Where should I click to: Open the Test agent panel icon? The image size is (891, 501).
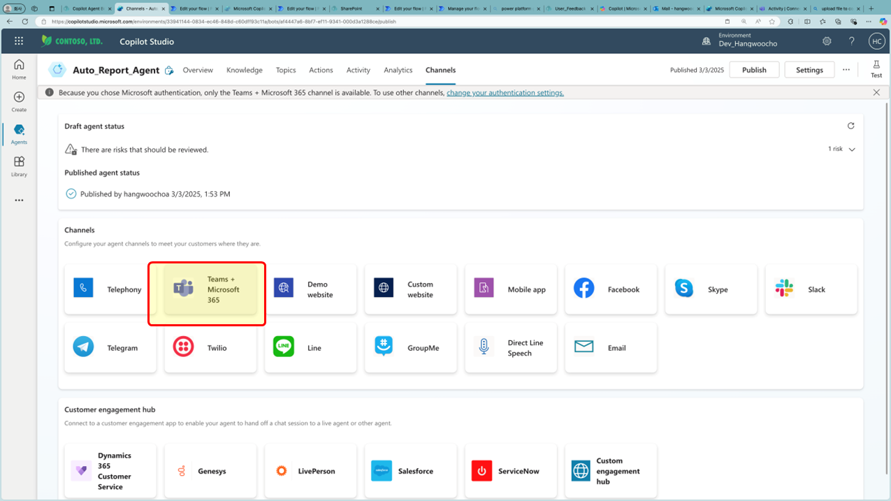[876, 69]
